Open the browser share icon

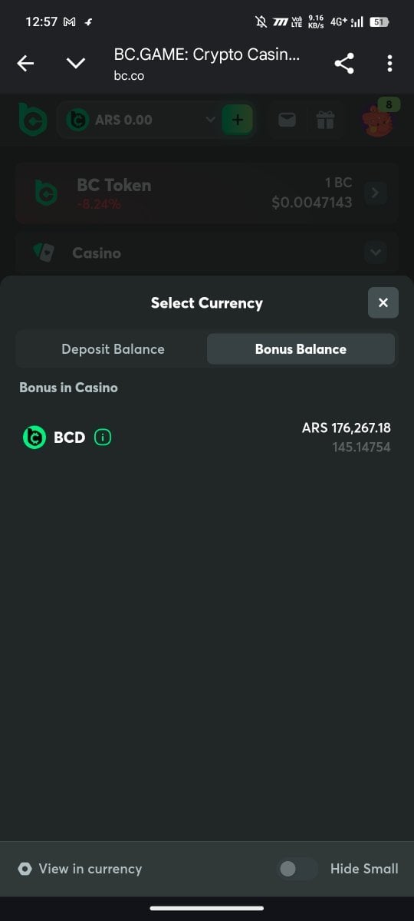(x=344, y=64)
